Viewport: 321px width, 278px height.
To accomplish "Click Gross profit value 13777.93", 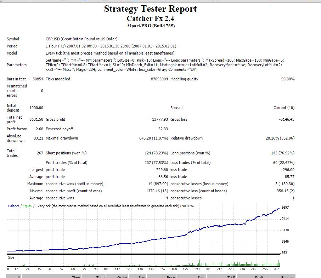I will [x=160, y=119].
